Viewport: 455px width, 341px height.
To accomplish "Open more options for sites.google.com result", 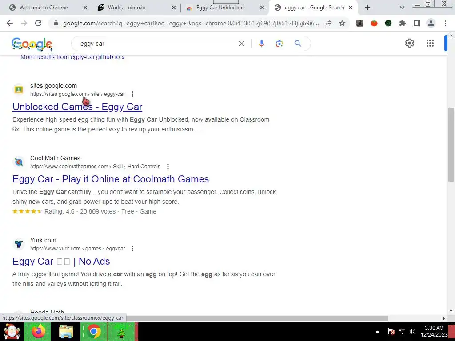I will (132, 94).
